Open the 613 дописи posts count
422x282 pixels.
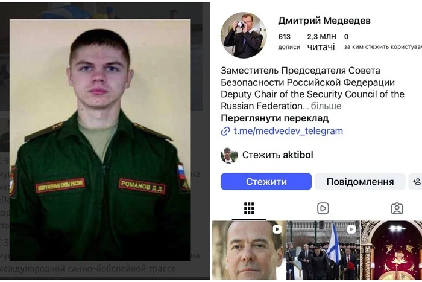289,42
